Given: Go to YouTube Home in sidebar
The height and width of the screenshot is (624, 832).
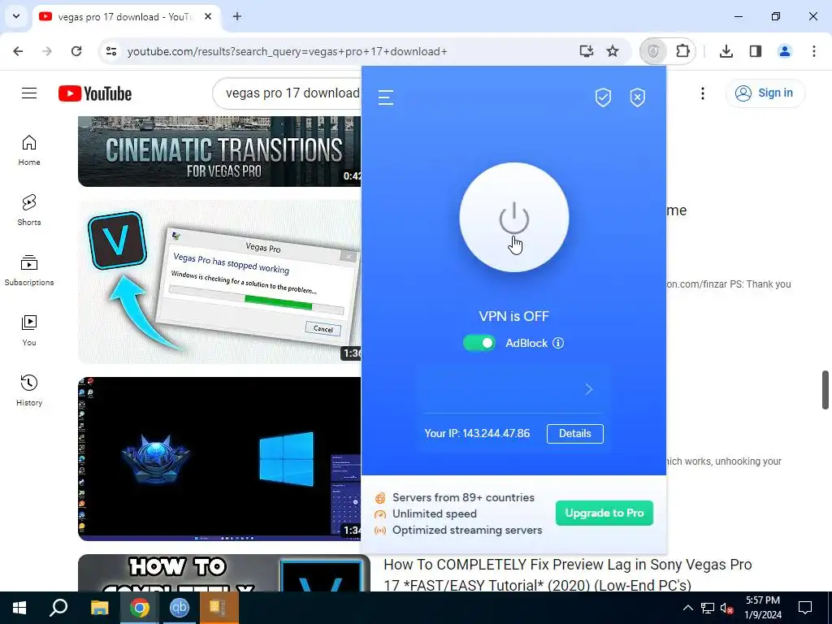Looking at the screenshot, I should pos(29,150).
